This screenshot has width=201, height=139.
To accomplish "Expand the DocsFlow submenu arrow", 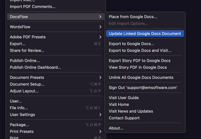I will tap(100, 17).
